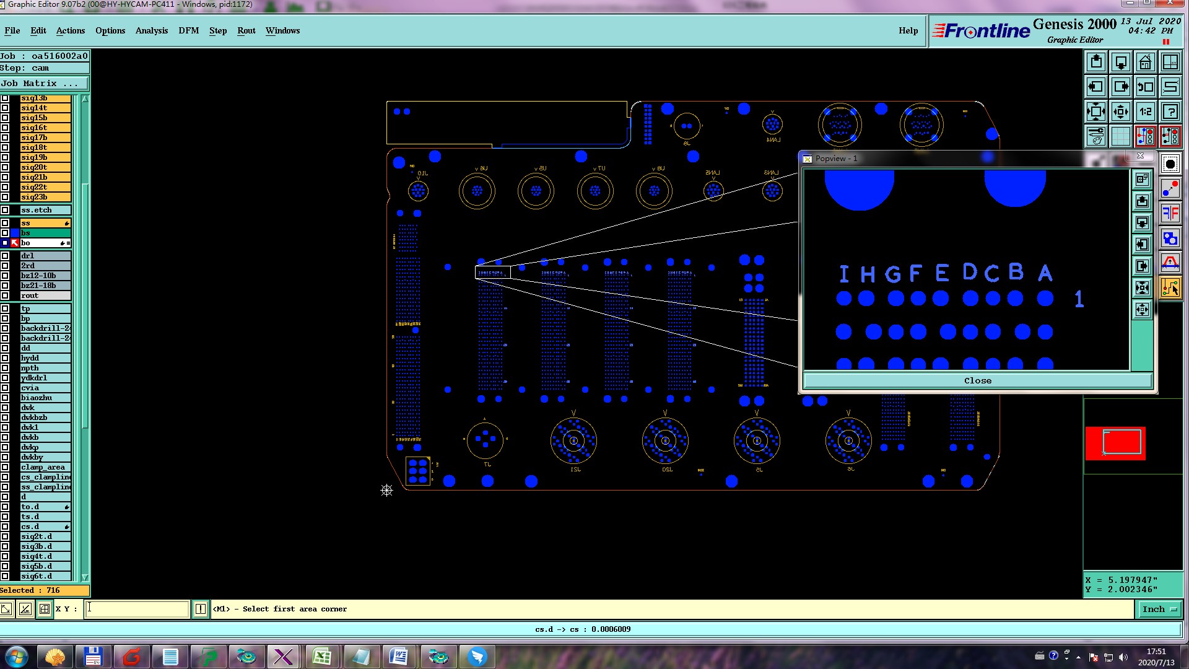Click the Home view icon
Viewport: 1189px width, 669px height.
click(1145, 62)
